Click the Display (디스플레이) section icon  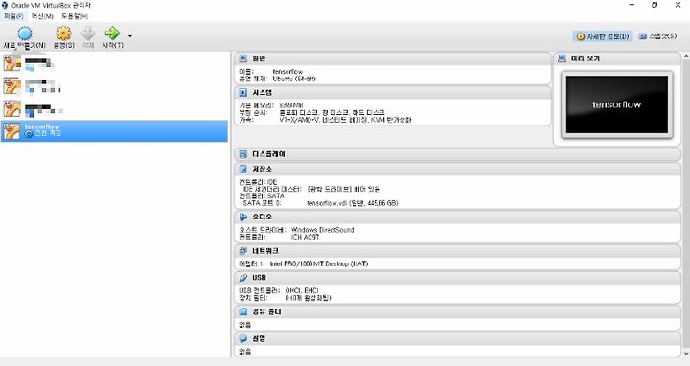pos(242,154)
